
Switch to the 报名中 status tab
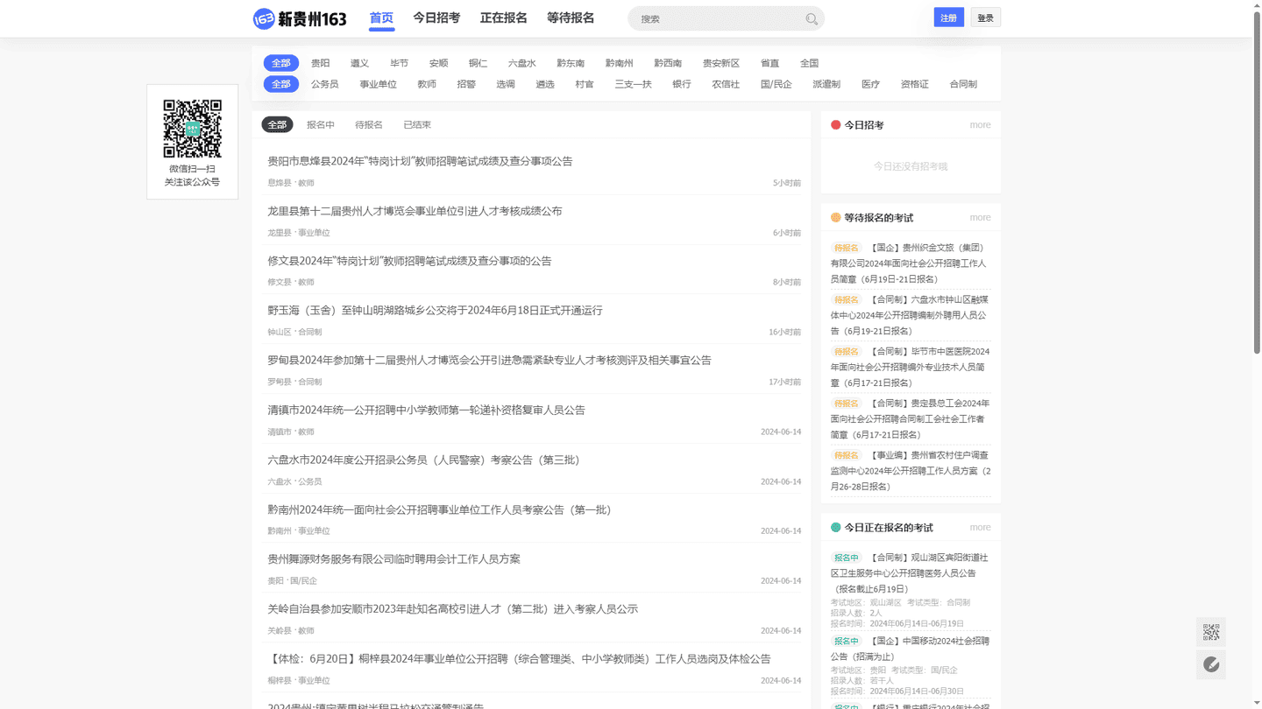tap(321, 124)
